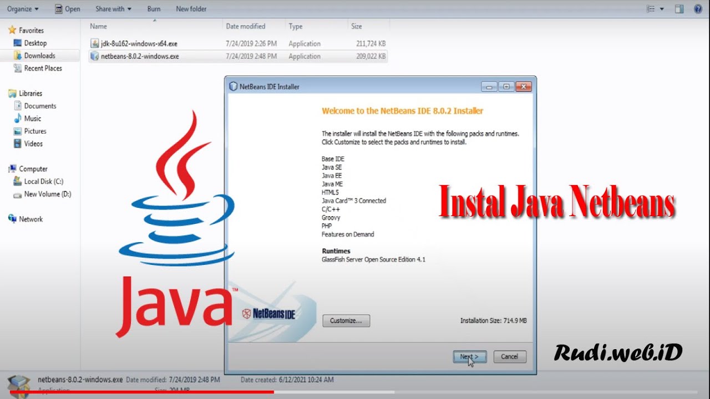The height and width of the screenshot is (399, 710).
Task: Click Cancel in NetBeans installer
Action: point(509,357)
